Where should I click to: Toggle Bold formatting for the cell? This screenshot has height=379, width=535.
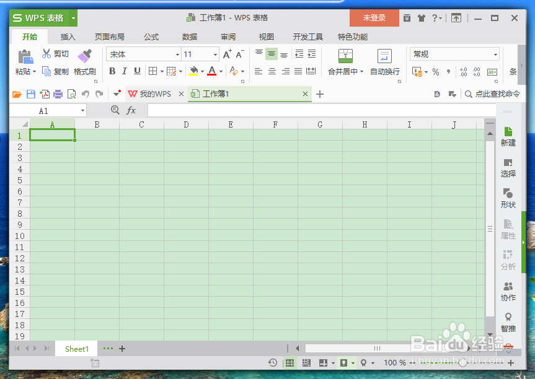coord(112,71)
